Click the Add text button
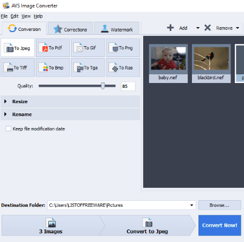Viewport: 244px width, 242px height. pyautogui.click(x=183, y=28)
